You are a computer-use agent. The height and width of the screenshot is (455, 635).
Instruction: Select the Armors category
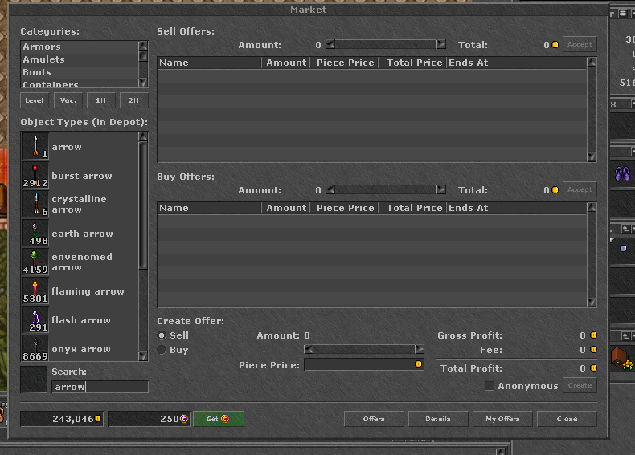80,47
